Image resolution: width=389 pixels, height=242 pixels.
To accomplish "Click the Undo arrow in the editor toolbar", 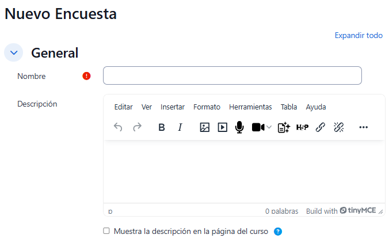I will tap(118, 127).
